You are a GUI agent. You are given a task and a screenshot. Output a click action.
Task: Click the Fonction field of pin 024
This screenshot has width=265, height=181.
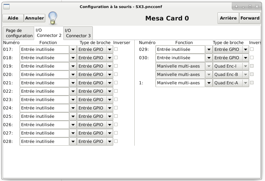[x=44, y=108]
